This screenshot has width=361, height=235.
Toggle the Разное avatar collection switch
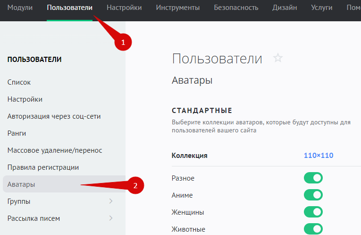[x=313, y=178]
